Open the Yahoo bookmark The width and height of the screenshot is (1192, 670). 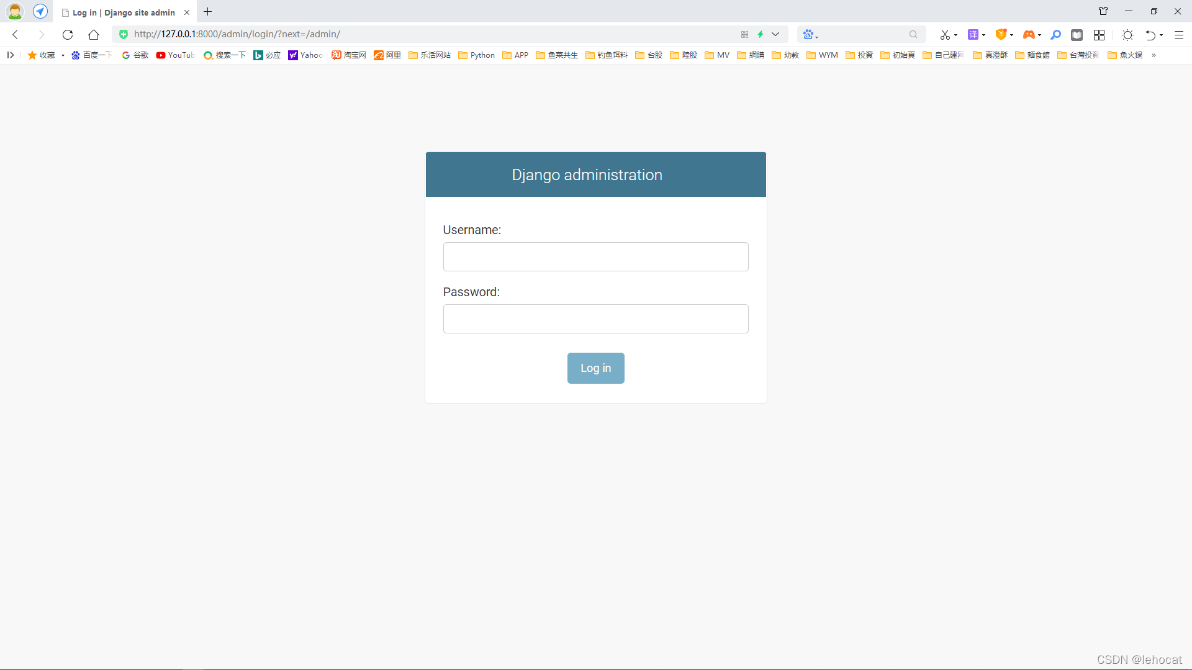305,55
